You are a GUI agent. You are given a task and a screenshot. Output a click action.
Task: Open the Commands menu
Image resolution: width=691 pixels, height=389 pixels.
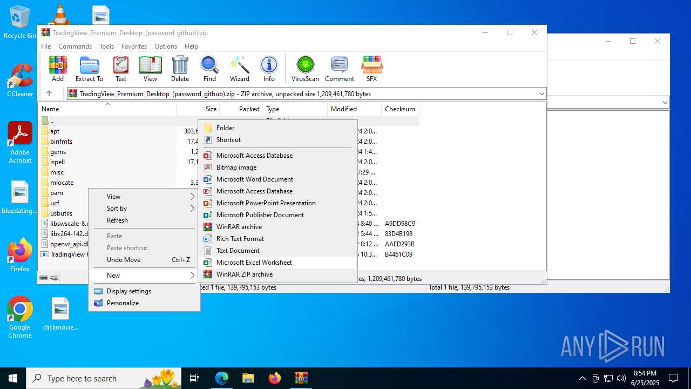[75, 46]
